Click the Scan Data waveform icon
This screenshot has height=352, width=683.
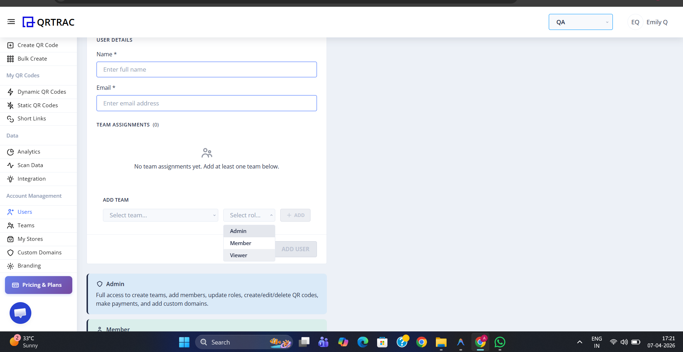point(10,165)
